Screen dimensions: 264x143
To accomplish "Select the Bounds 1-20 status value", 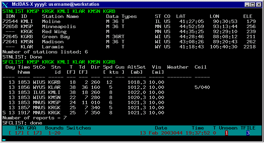I will pos(54,133).
